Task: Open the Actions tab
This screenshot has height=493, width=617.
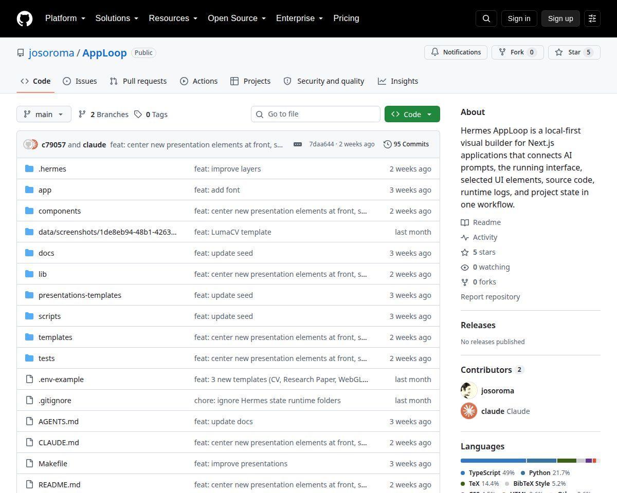Action: [199, 81]
